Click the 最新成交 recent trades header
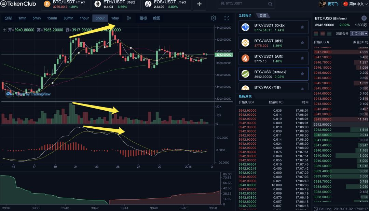The height and width of the screenshot is (211, 369). coord(245,96)
